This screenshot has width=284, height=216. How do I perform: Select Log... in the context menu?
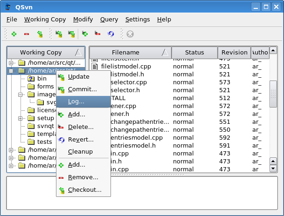83,102
